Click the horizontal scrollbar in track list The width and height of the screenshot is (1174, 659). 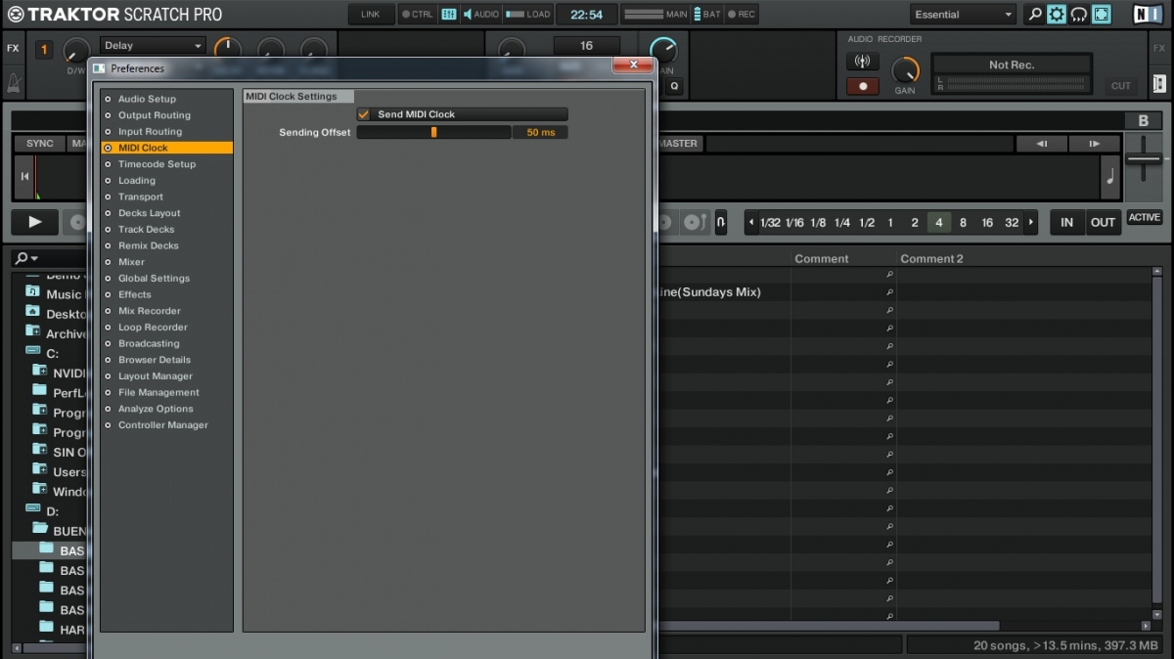click(830, 626)
